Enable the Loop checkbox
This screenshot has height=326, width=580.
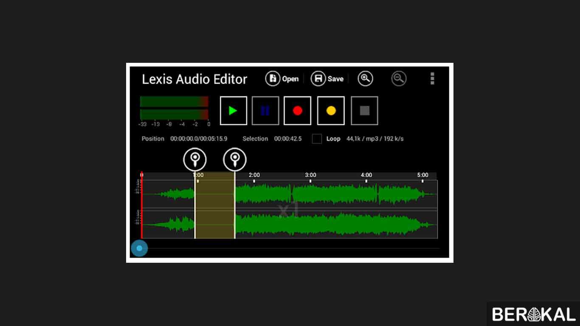coord(317,139)
